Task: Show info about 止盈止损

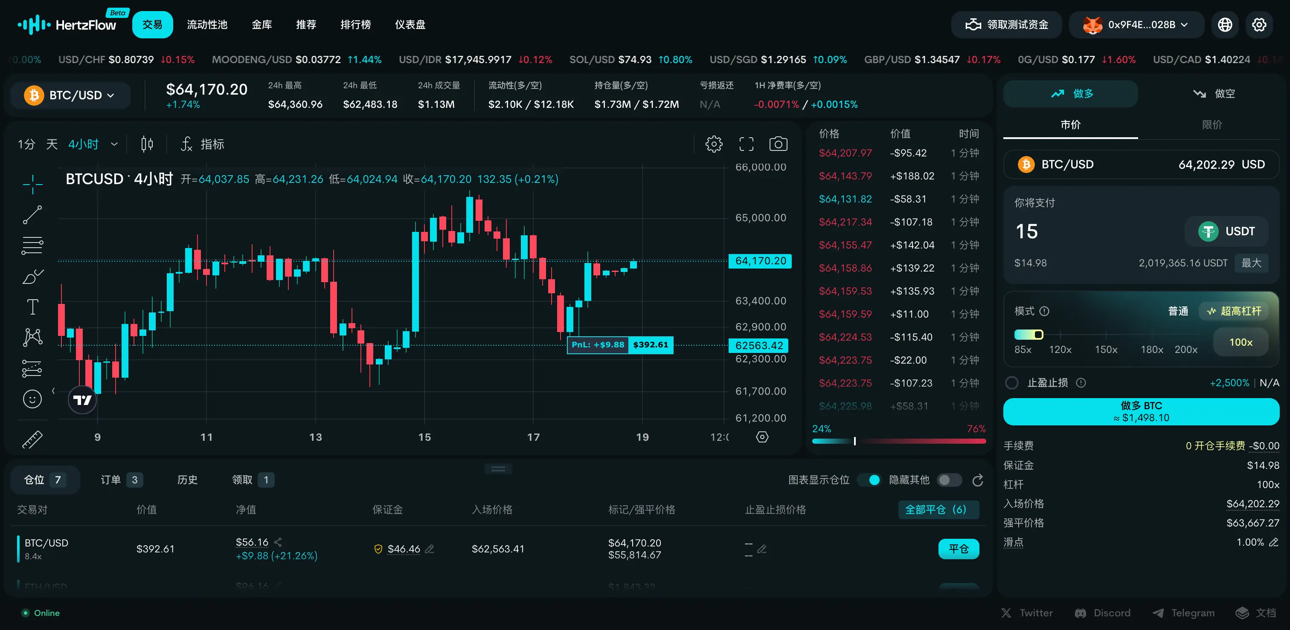Action: tap(1081, 383)
